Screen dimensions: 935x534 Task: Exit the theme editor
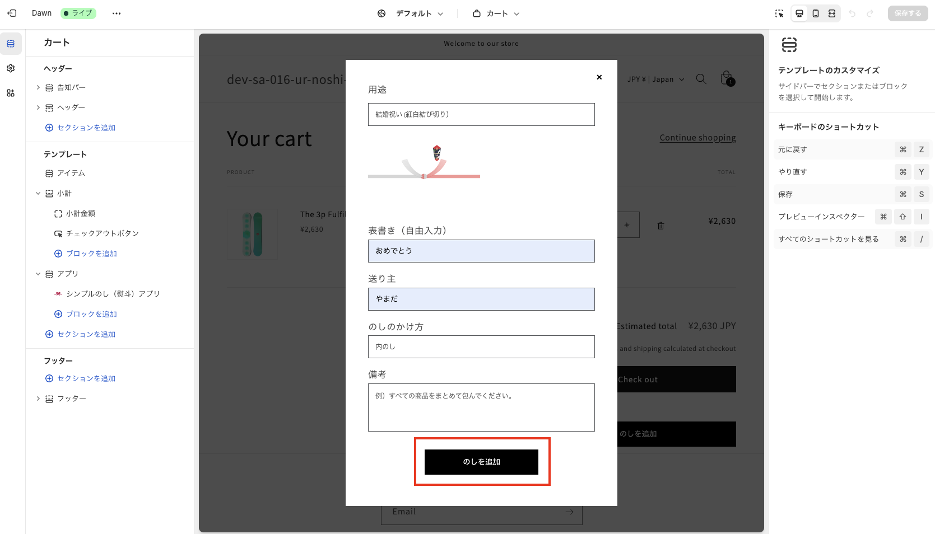click(12, 13)
